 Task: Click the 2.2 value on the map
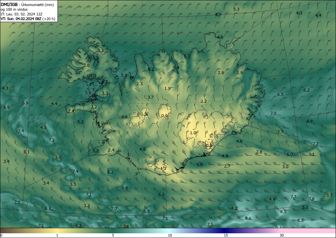(x=204, y=101)
